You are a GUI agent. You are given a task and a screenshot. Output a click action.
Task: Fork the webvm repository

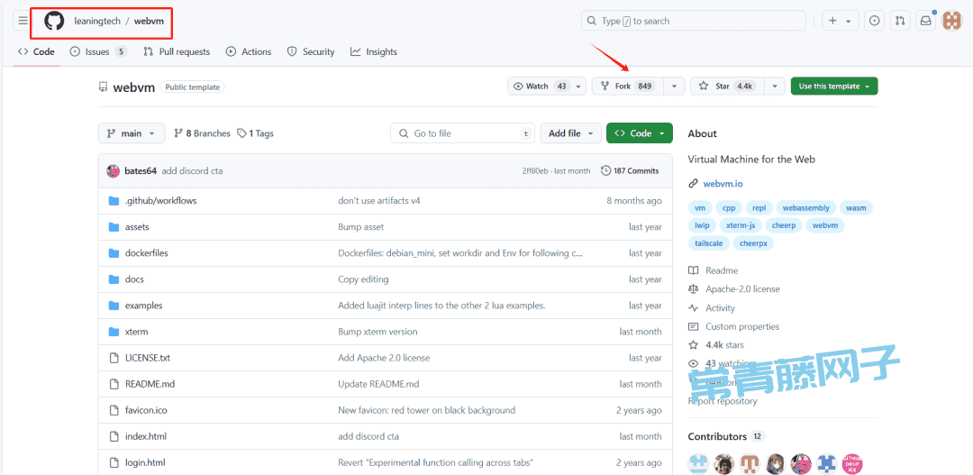tap(627, 87)
